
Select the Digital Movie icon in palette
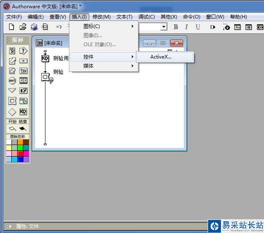[x=23, y=80]
